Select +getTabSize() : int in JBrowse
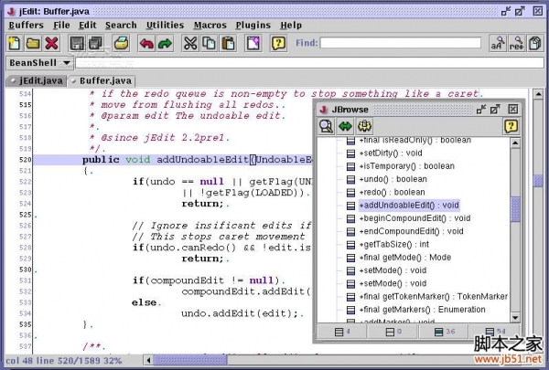549x370 pixels. tap(394, 245)
